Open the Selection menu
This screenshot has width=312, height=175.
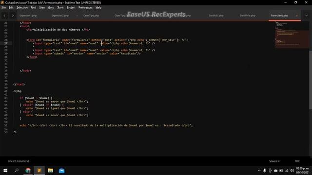tap(22, 8)
